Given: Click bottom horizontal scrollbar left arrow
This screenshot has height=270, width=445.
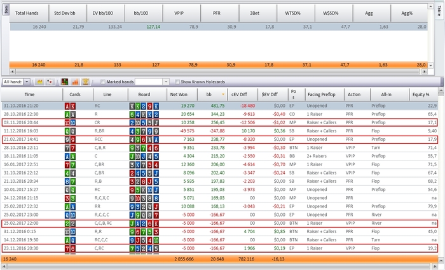Looking at the screenshot, I should pos(4,266).
